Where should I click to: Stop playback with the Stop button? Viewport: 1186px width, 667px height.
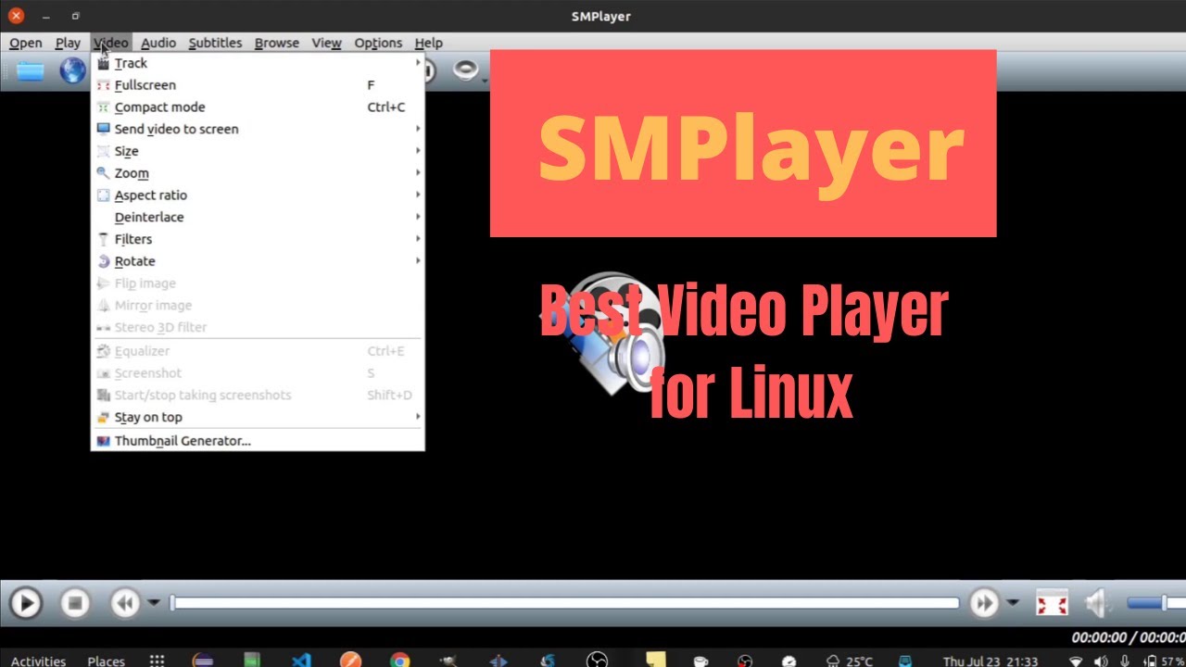tap(75, 604)
